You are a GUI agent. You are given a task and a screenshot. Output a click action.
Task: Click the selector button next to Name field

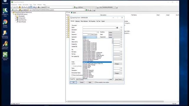[x=121, y=27]
